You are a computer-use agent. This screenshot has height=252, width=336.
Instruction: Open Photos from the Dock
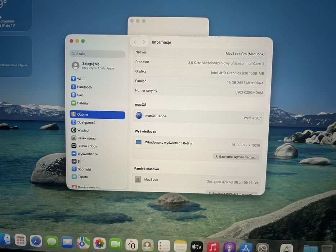[x=99, y=244]
